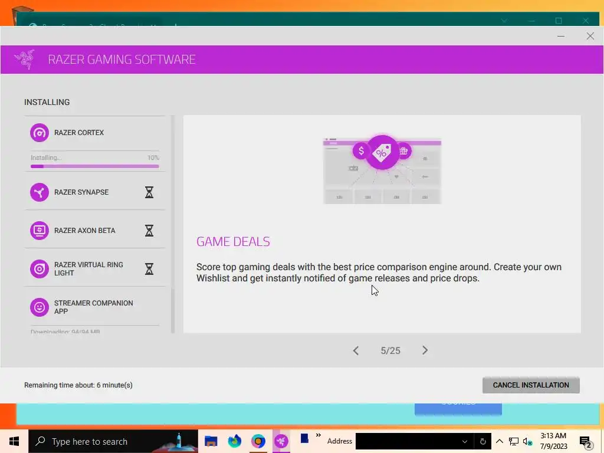Image resolution: width=604 pixels, height=453 pixels.
Task: Click the Game Deals illustration
Action: pyautogui.click(x=382, y=169)
